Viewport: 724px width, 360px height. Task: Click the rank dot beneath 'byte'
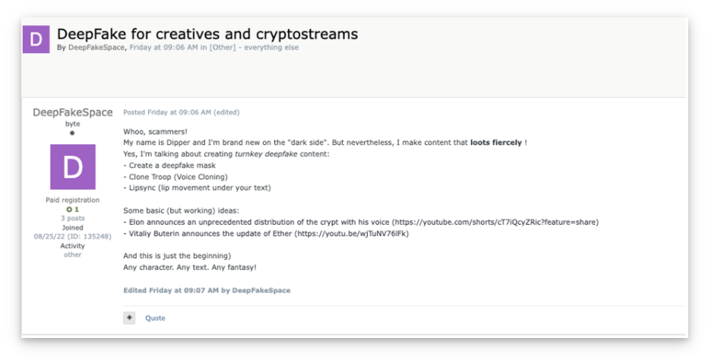[72, 133]
